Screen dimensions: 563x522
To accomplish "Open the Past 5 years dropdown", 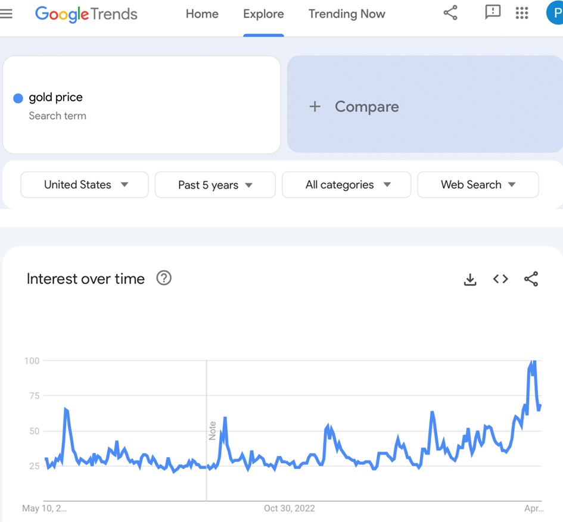I will point(215,185).
